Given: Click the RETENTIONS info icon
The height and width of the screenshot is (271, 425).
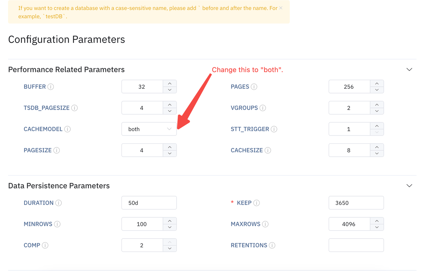Looking at the screenshot, I should click(x=272, y=245).
